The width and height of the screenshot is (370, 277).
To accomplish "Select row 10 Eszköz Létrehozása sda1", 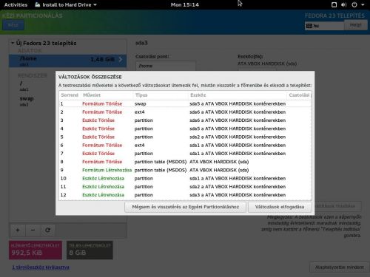I will 185,178.
